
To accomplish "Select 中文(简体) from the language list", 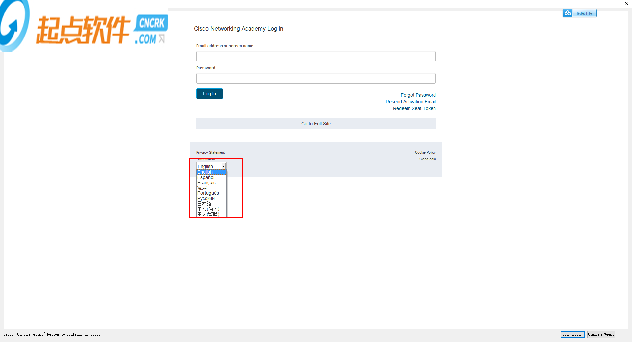I will click(x=211, y=209).
